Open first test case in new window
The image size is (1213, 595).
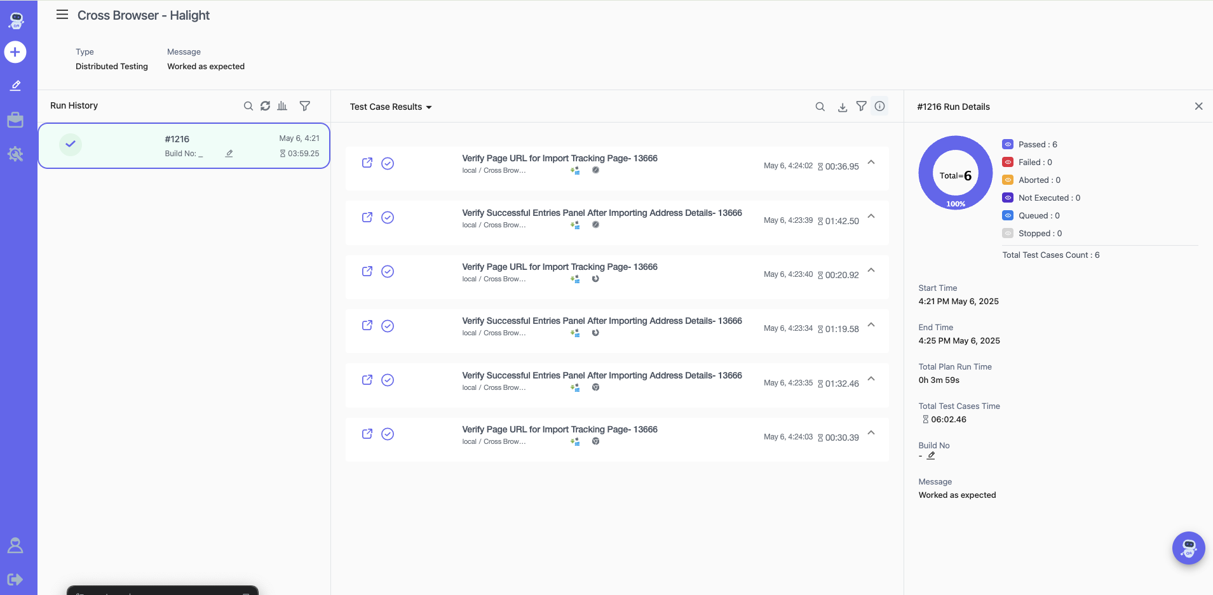click(367, 163)
